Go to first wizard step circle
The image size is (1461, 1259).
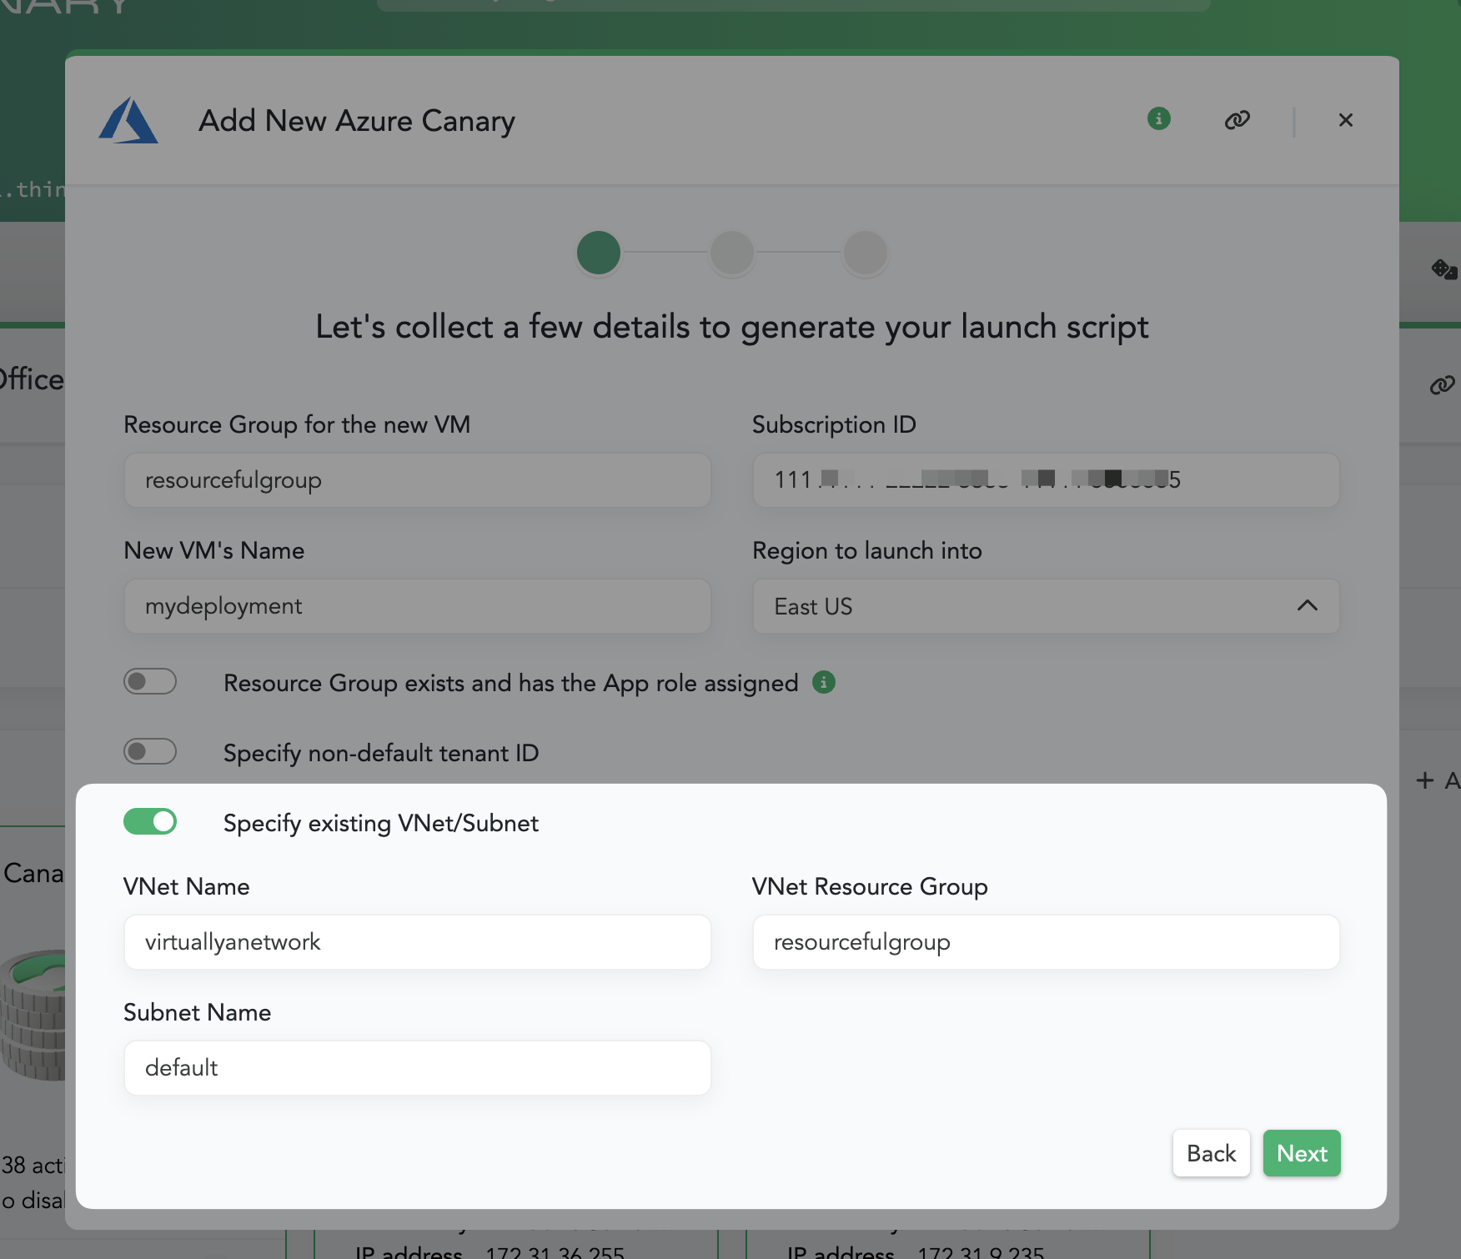pos(598,253)
